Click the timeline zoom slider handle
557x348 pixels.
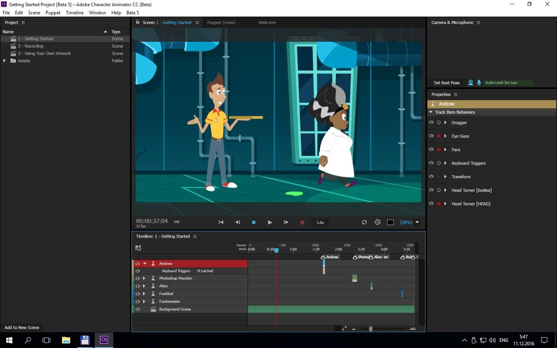(x=371, y=329)
